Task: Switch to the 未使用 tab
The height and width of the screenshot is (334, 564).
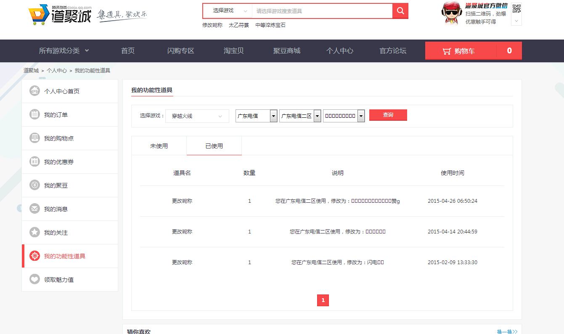Action: (x=159, y=146)
